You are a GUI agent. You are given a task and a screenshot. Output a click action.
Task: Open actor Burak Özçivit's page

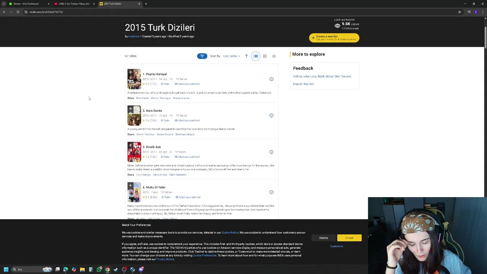pyautogui.click(x=165, y=134)
